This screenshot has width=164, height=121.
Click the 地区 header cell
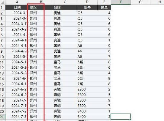tap(41, 8)
